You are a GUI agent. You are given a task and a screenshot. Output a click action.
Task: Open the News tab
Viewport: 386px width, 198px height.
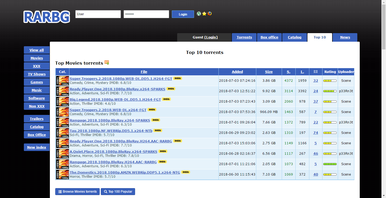coord(345,37)
